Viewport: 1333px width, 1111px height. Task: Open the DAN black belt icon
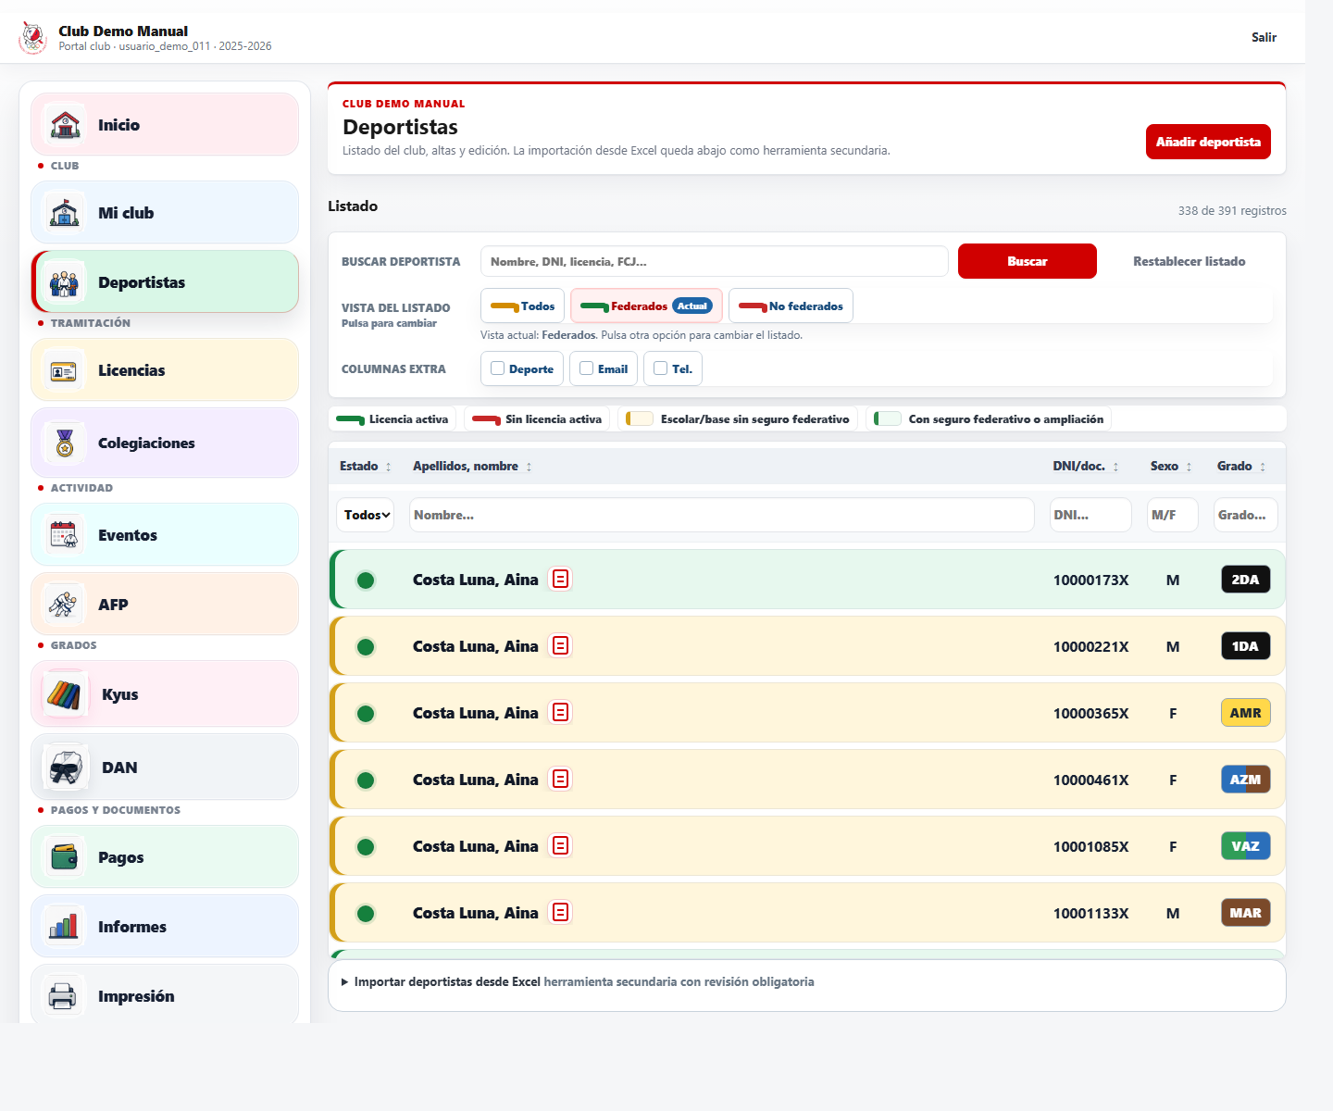[65, 768]
